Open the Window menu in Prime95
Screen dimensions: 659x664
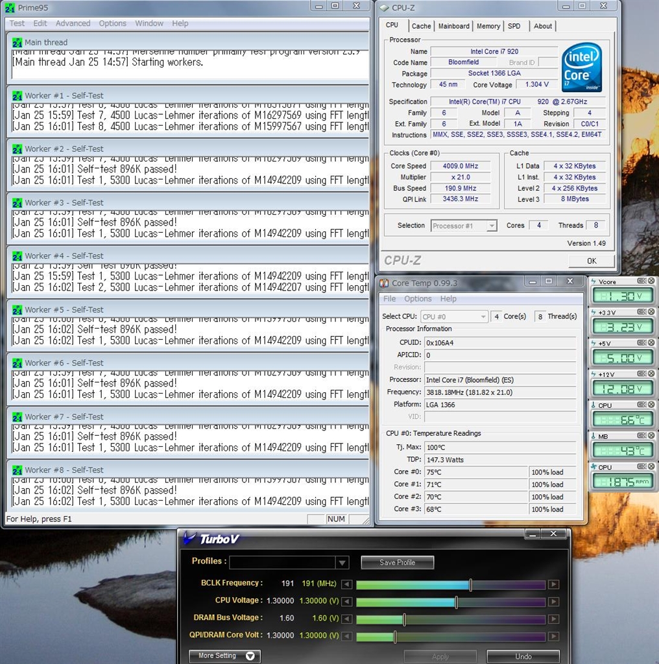point(149,23)
